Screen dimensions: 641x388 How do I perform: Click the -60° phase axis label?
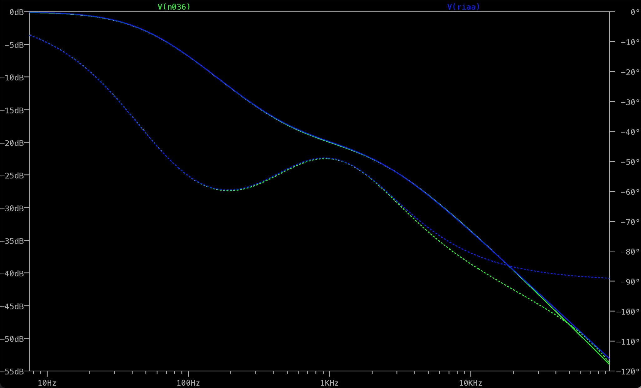coord(630,192)
